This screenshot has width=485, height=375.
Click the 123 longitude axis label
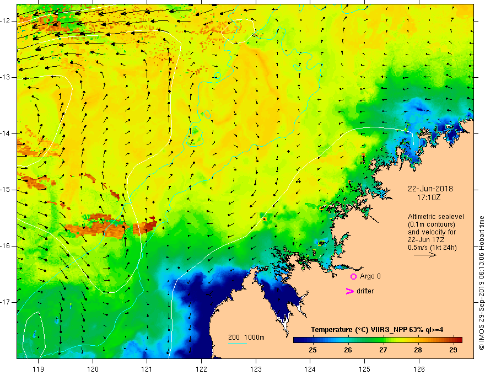pyautogui.click(x=256, y=369)
